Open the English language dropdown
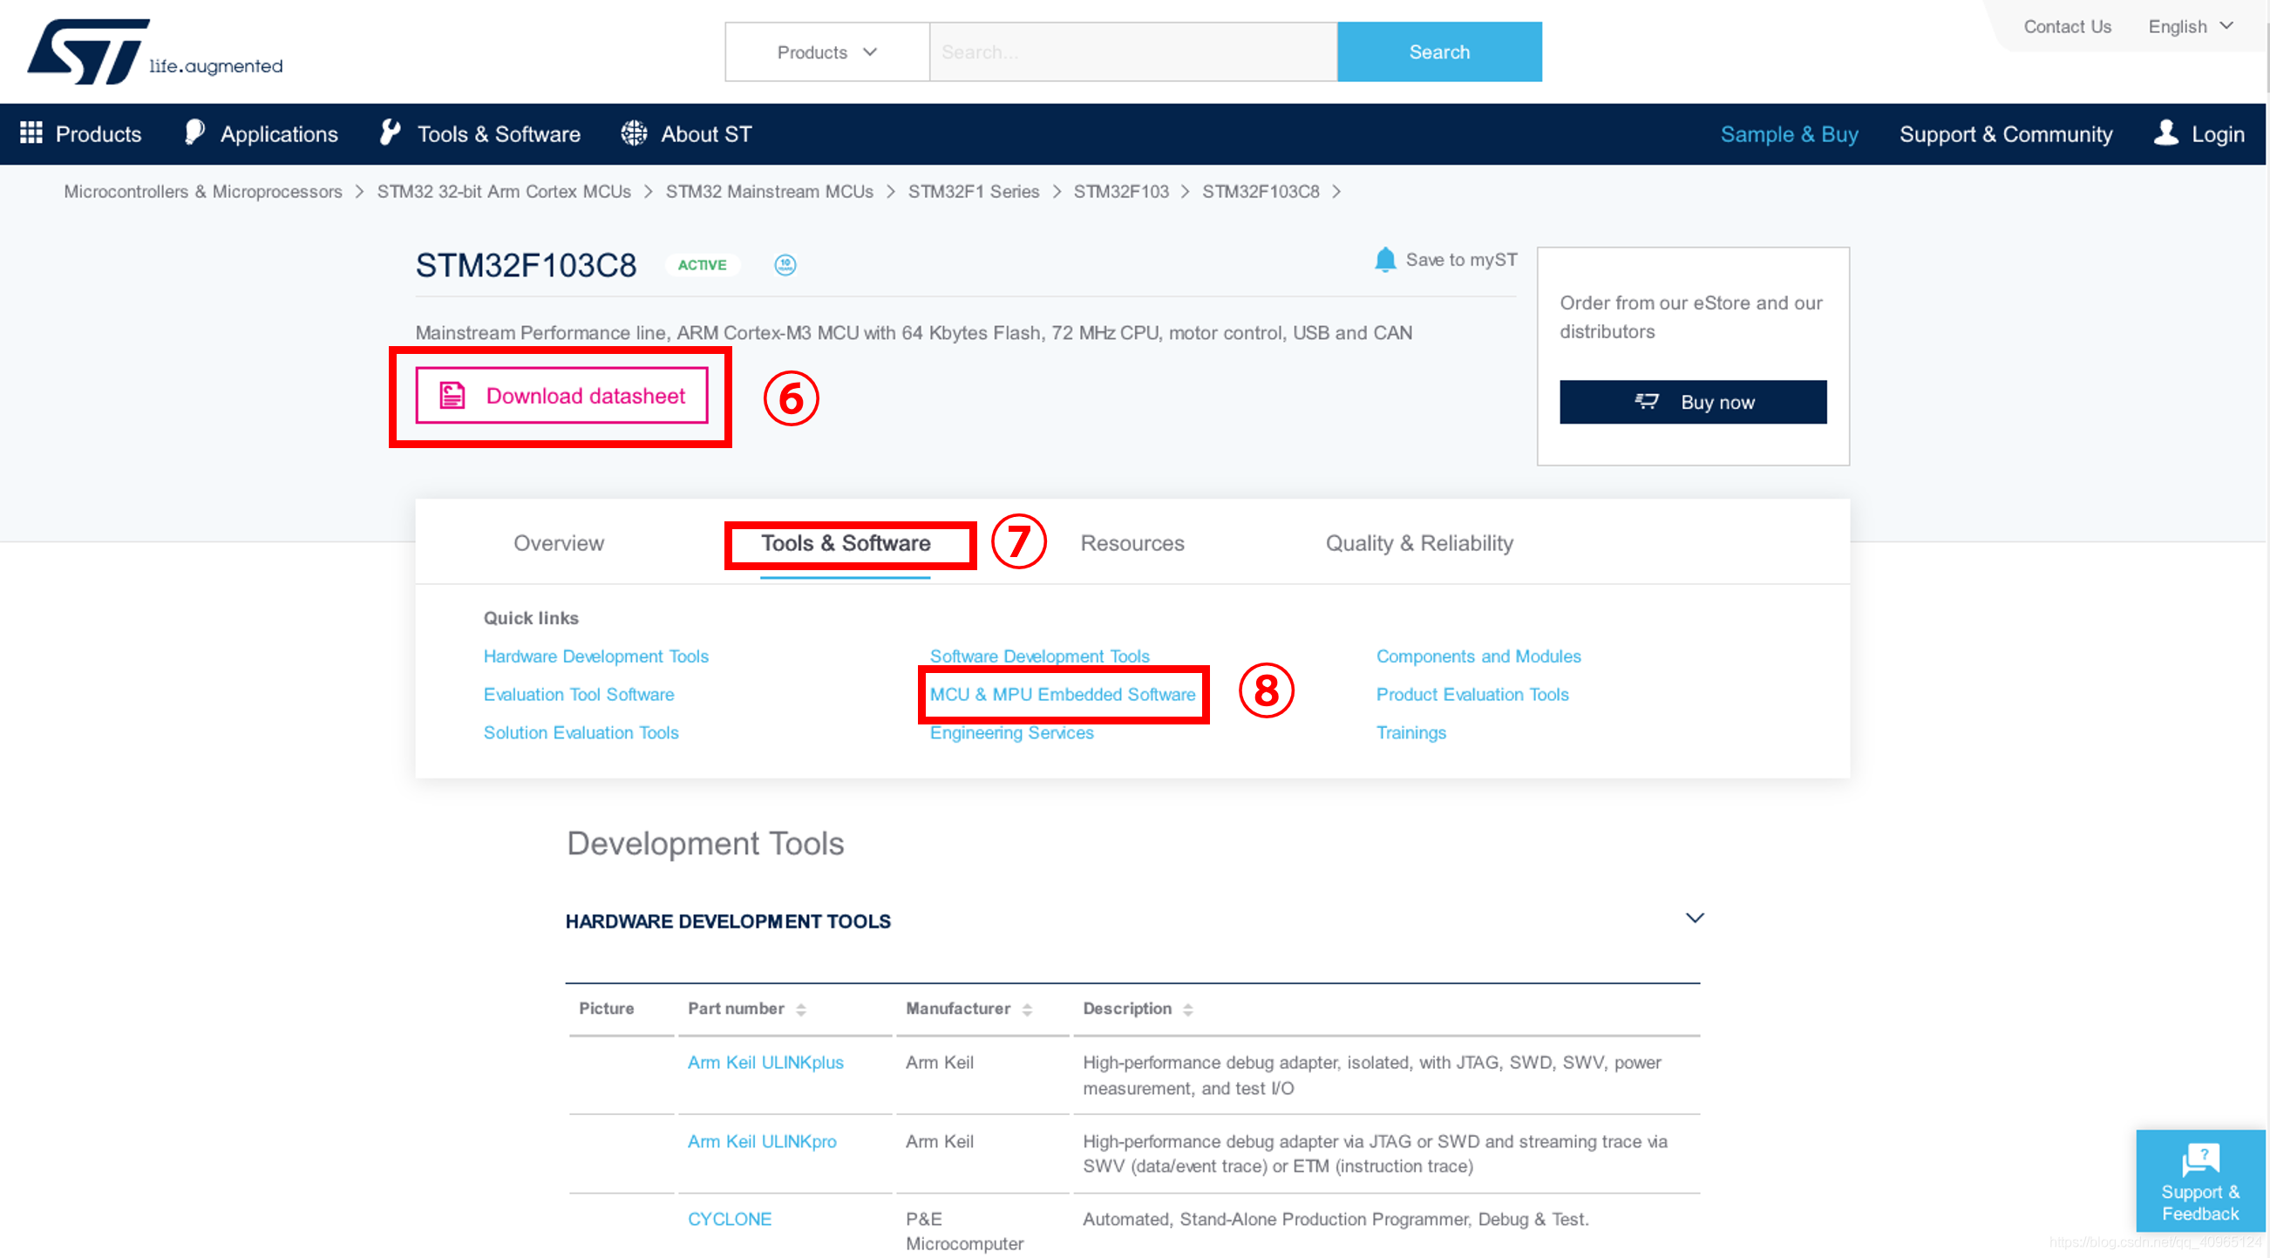This screenshot has width=2270, height=1258. coord(2189,26)
